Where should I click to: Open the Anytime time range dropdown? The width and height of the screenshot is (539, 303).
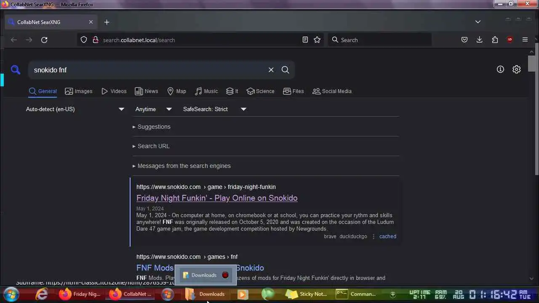tap(153, 109)
